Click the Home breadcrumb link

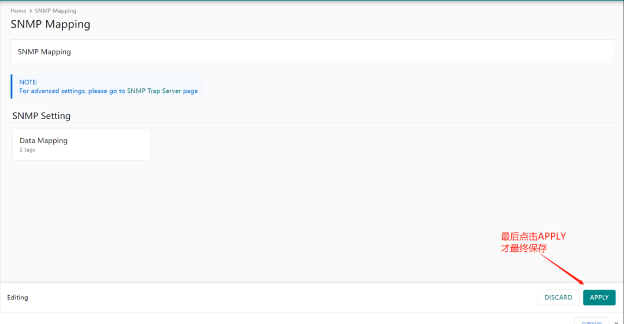tap(18, 11)
